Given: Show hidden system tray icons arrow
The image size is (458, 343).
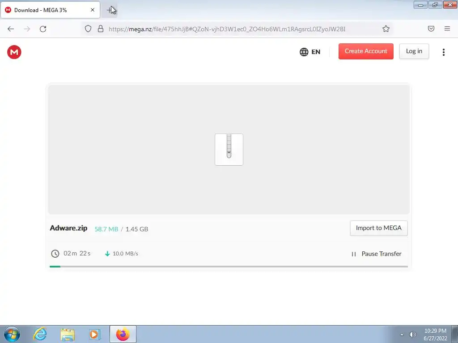Looking at the screenshot, I should tap(402, 335).
